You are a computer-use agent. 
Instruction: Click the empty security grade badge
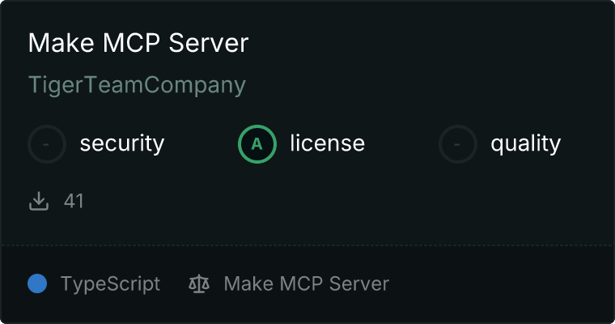(x=47, y=144)
